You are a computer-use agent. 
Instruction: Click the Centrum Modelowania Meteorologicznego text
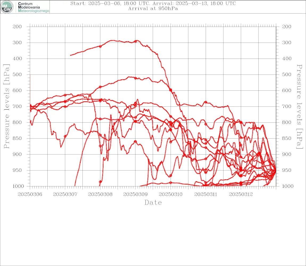click(x=33, y=7)
